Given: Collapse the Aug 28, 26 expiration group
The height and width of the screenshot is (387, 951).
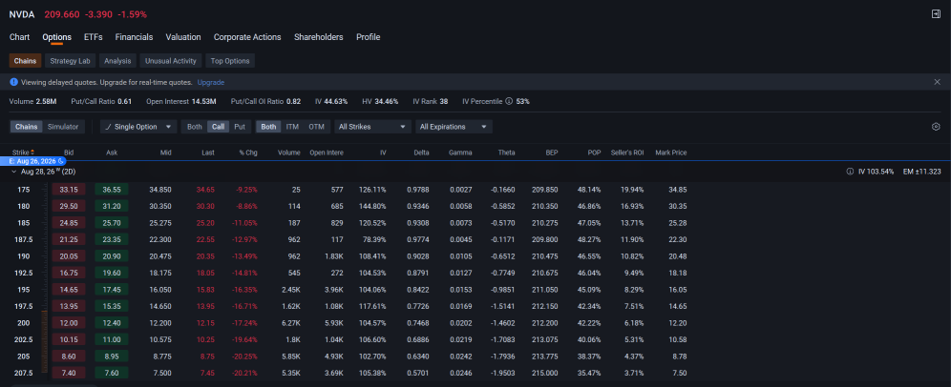Looking at the screenshot, I should (14, 172).
